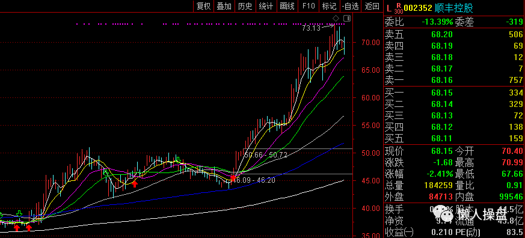The image size is (525, 238).
Task: Select the 卖三 ask row at 68.18
Action: click(453, 57)
